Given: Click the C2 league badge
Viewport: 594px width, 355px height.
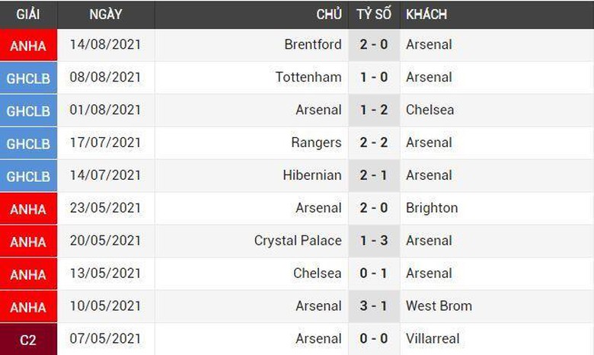Looking at the screenshot, I should tap(28, 340).
